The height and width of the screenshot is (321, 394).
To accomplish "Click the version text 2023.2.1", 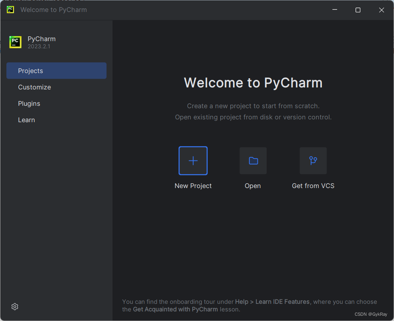I will coord(39,46).
